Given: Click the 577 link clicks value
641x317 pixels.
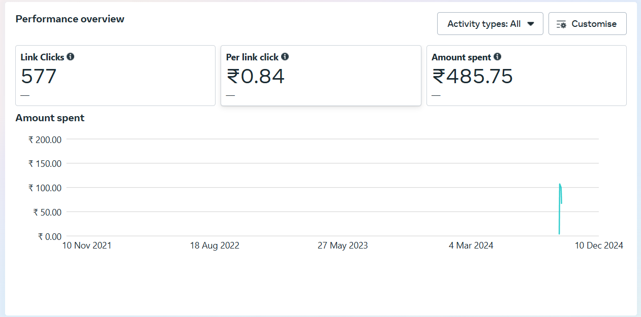Looking at the screenshot, I should click(x=39, y=77).
